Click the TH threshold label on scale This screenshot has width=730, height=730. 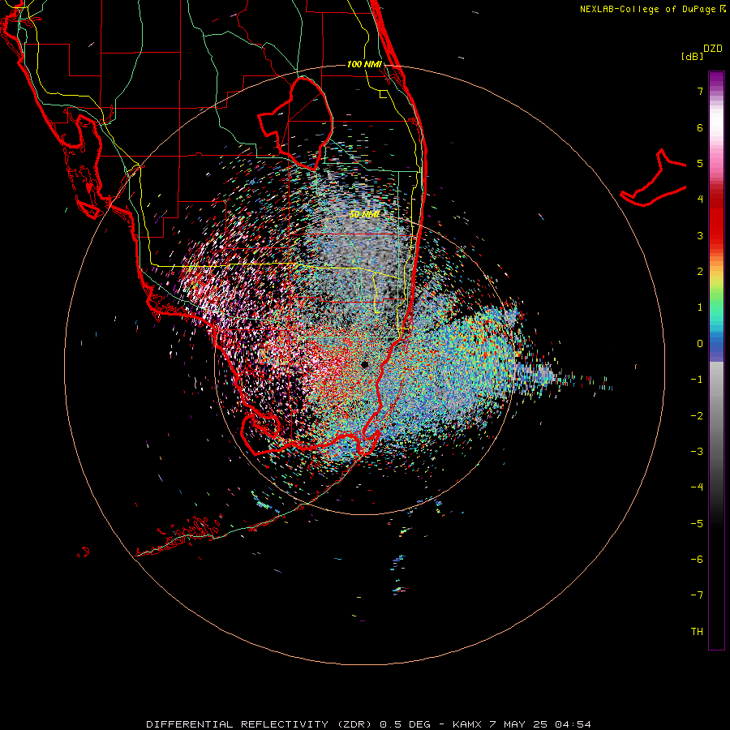pyautogui.click(x=697, y=632)
